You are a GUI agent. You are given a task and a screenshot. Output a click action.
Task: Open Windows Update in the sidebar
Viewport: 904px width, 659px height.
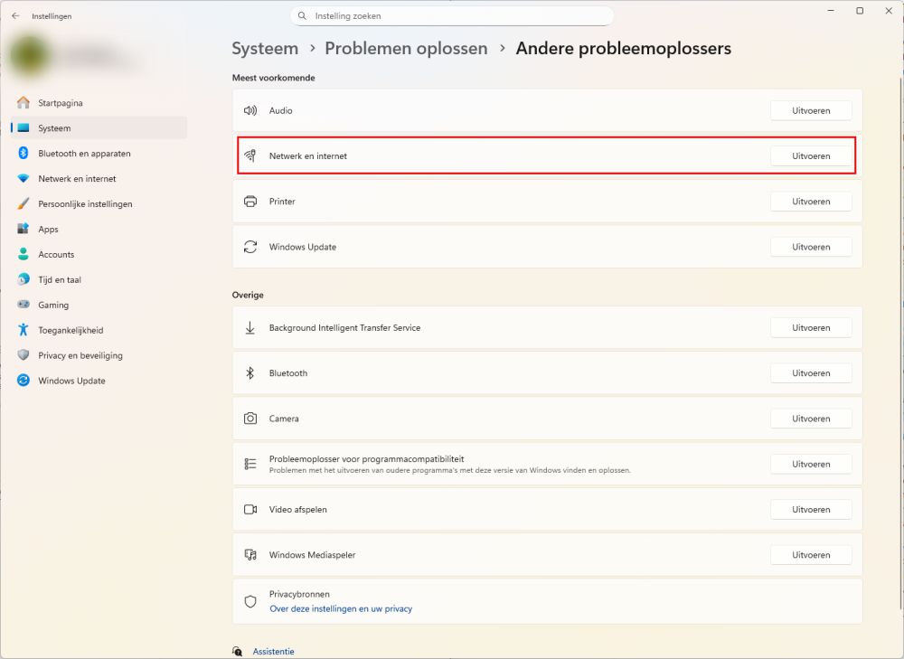pos(71,381)
